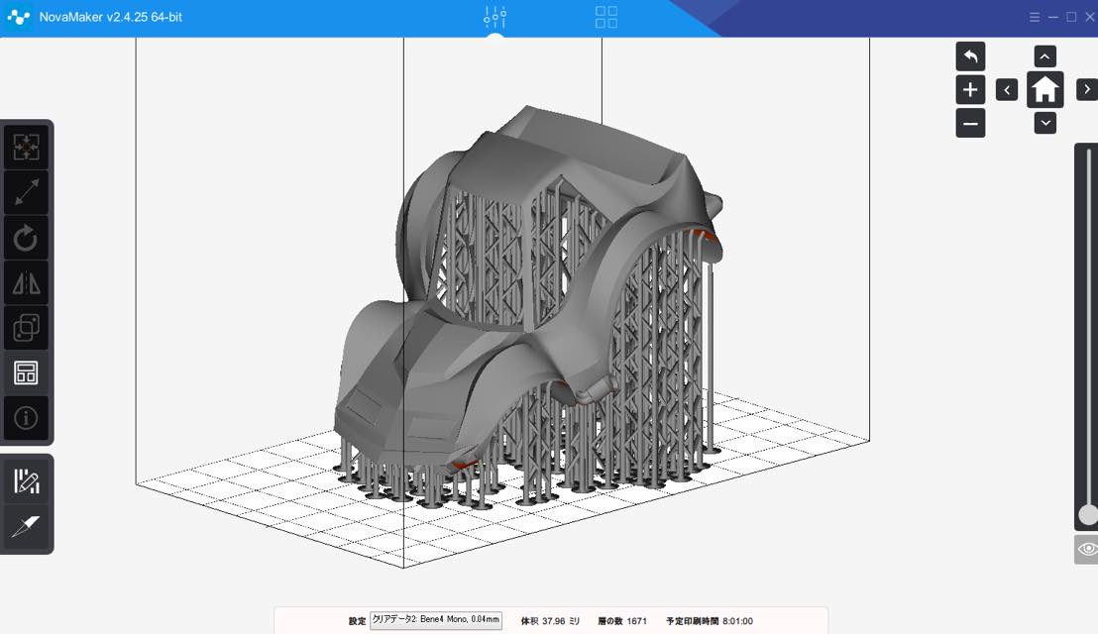Rotate view up with the up chevron
The height and width of the screenshot is (634, 1098).
click(1044, 56)
